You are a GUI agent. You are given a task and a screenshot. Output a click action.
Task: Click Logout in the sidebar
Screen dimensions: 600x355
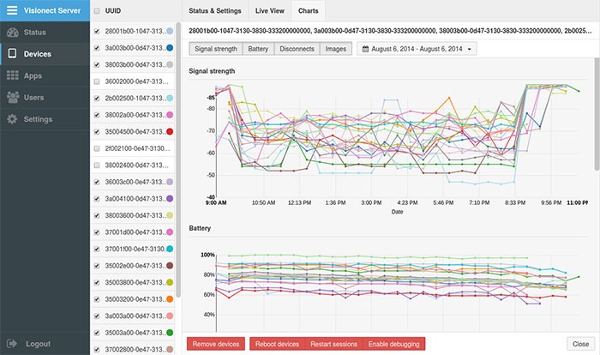click(38, 344)
